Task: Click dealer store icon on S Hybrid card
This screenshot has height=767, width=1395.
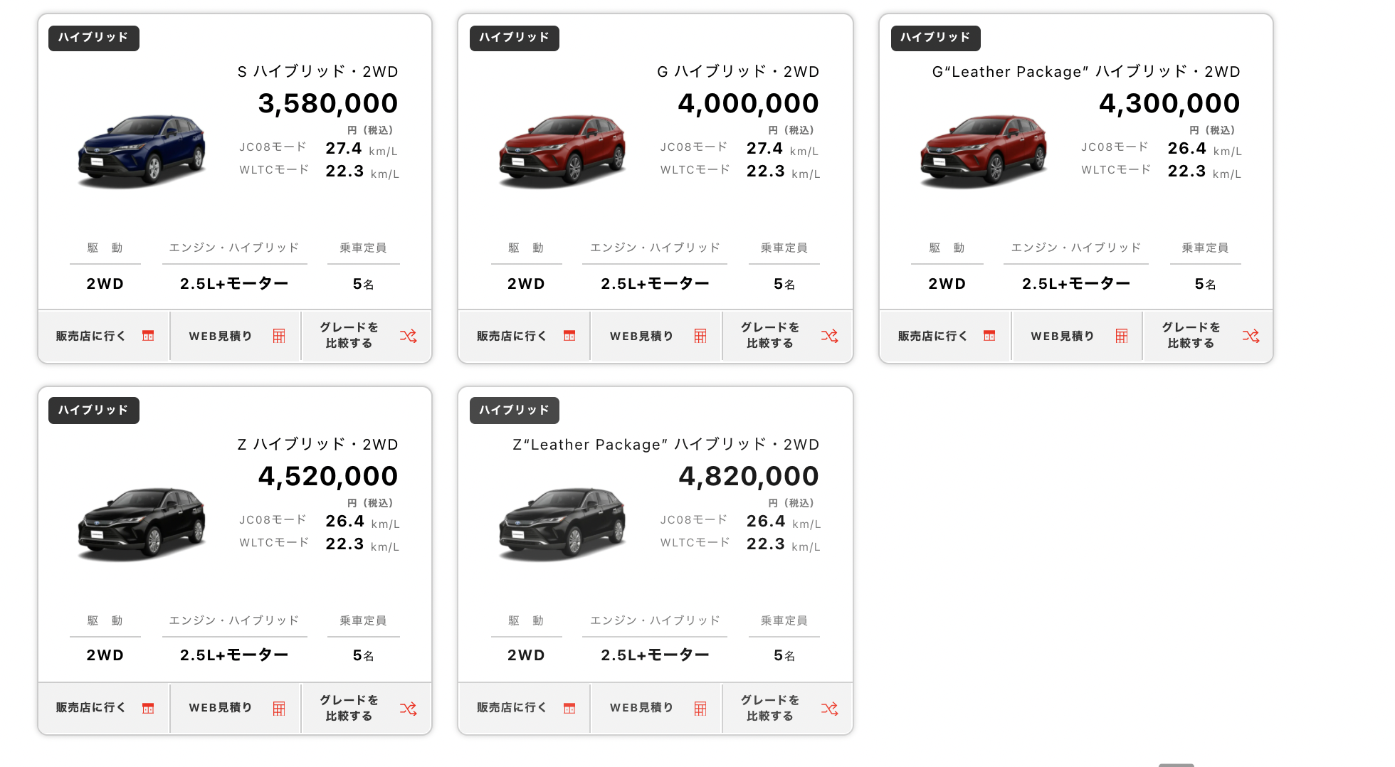Action: click(x=148, y=336)
